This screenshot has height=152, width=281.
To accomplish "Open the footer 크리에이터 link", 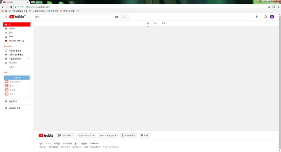I will coord(67,143).
